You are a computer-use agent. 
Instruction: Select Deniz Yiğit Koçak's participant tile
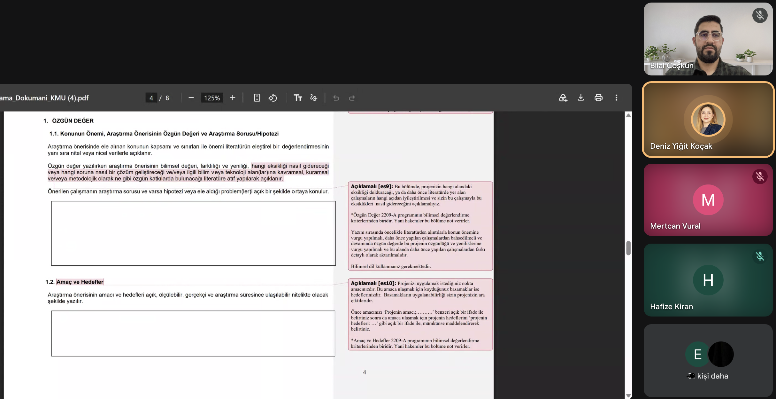(708, 120)
